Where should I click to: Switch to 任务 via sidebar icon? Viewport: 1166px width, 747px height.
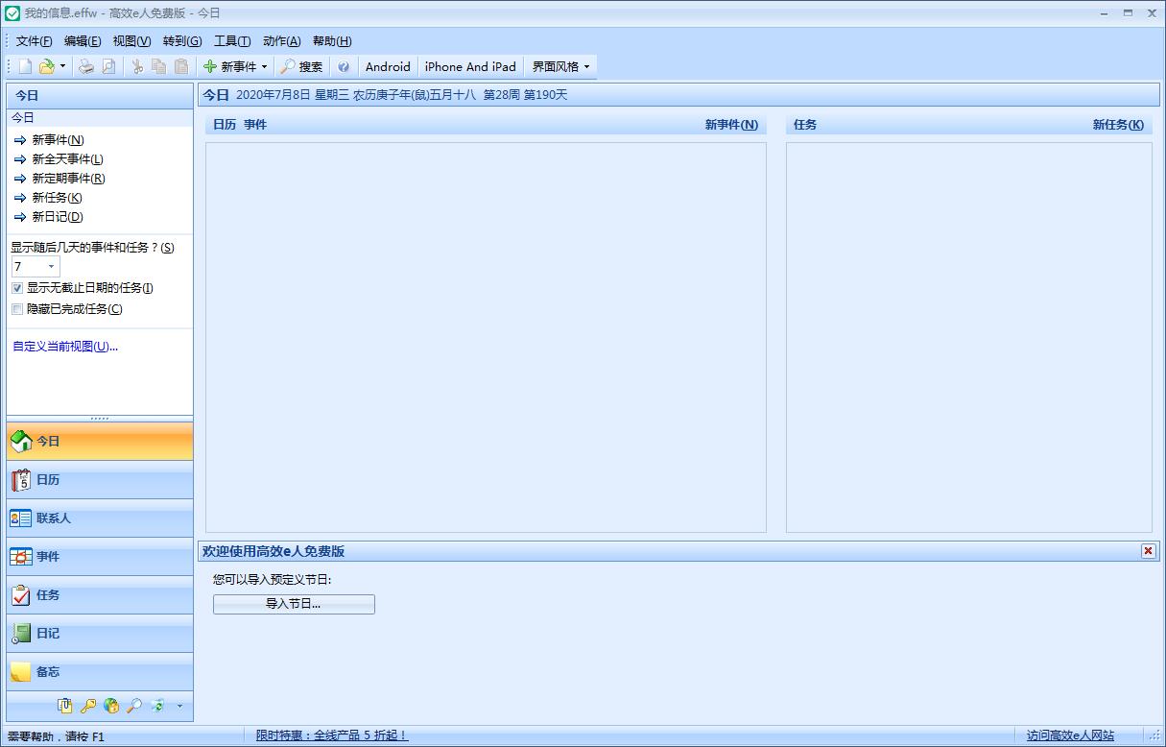coord(21,595)
